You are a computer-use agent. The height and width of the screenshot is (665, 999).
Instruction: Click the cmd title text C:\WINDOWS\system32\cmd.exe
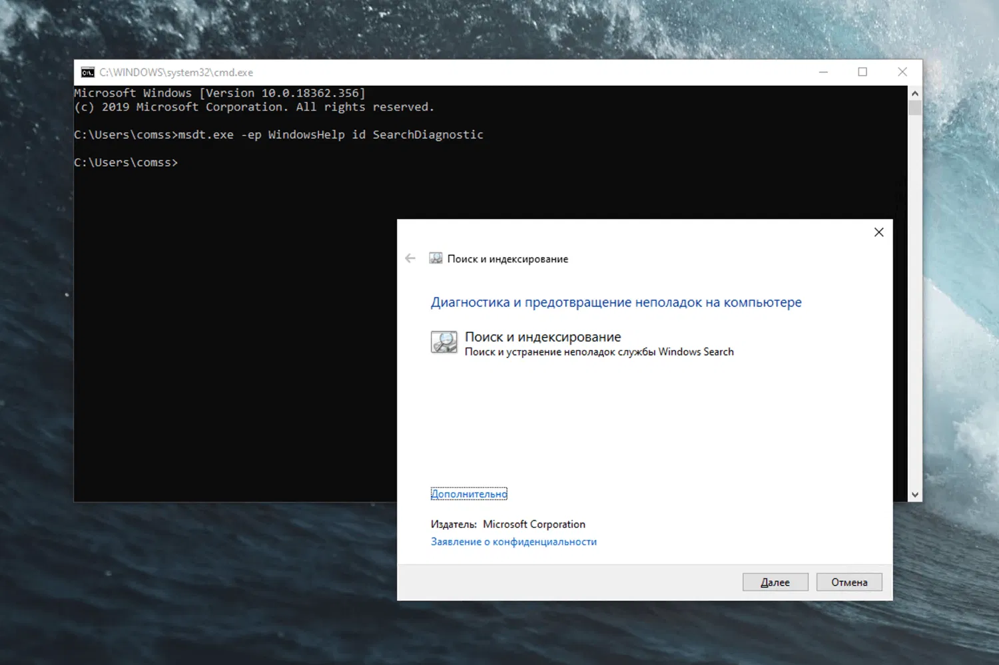[x=176, y=73]
